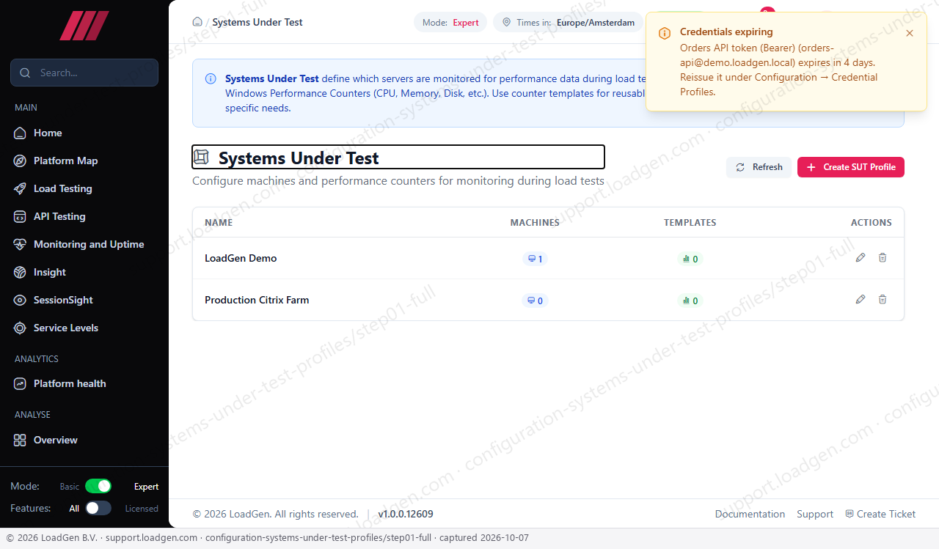Edit the Production Citrix Farm profile

(861, 300)
